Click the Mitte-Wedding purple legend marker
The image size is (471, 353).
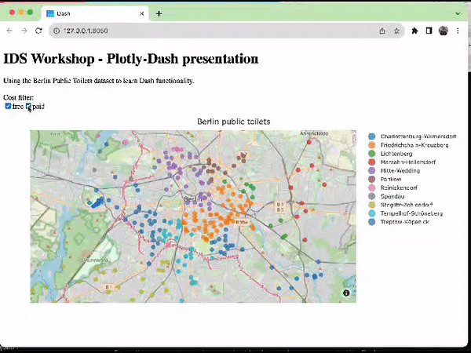[371, 170]
